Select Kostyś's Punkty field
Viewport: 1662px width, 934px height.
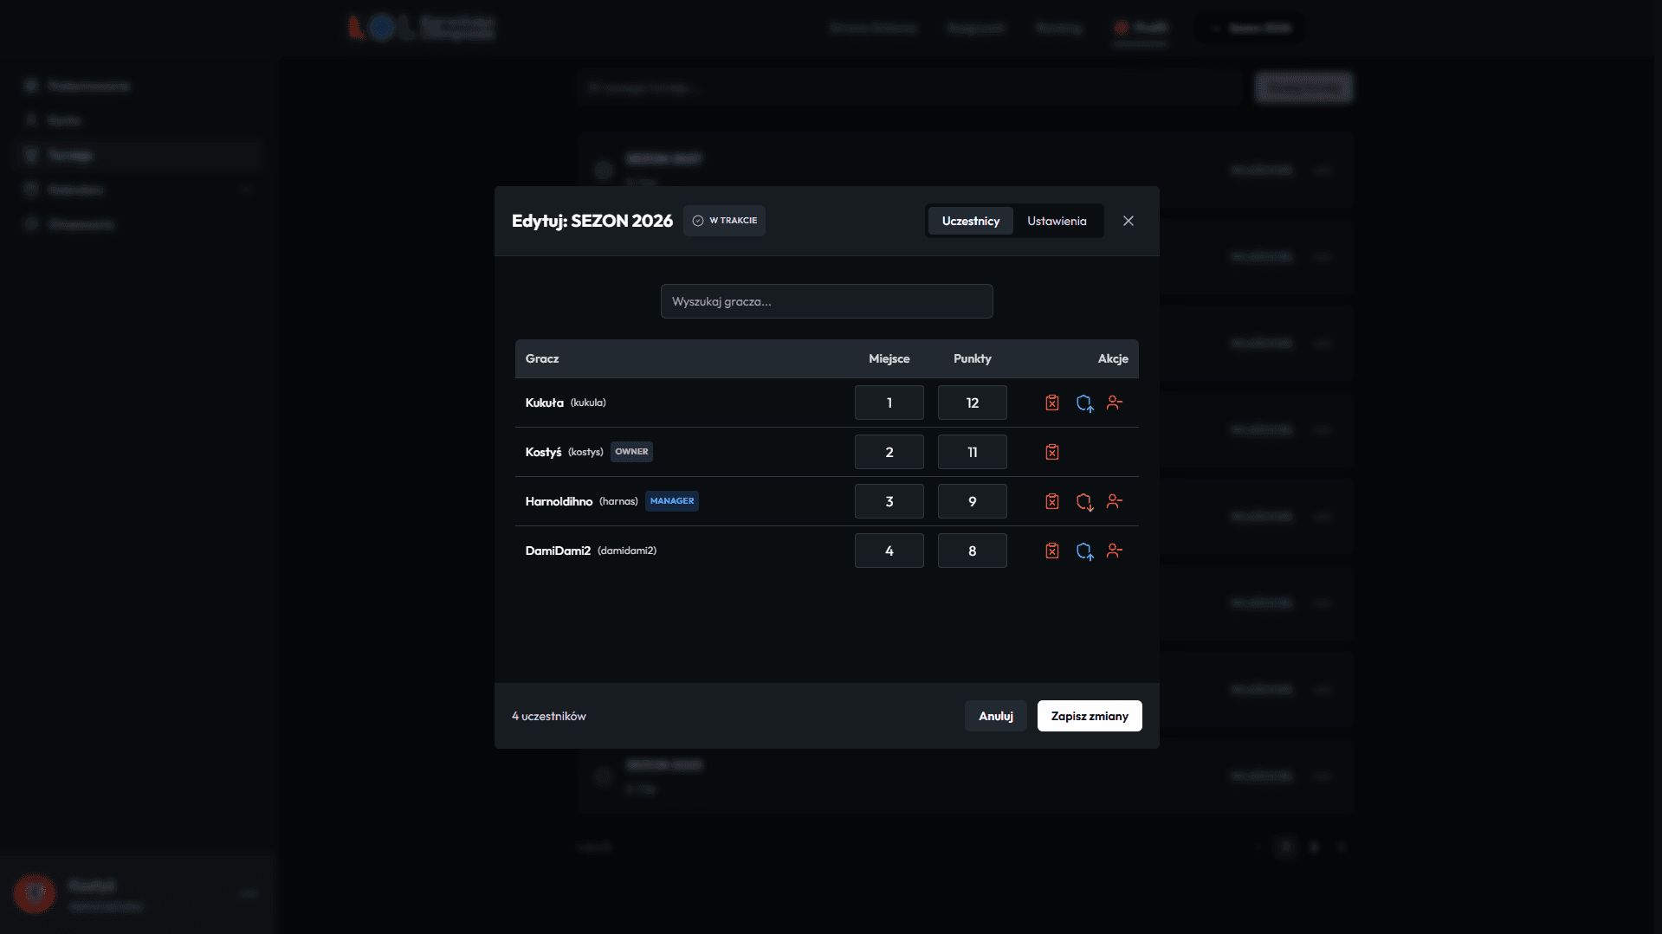[x=973, y=452]
